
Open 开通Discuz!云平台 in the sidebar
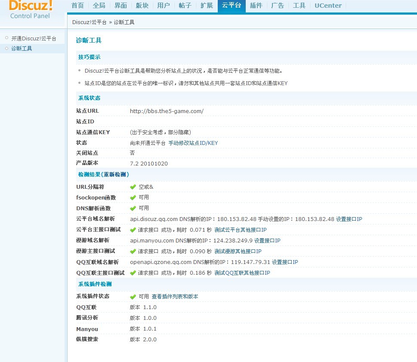pos(34,39)
